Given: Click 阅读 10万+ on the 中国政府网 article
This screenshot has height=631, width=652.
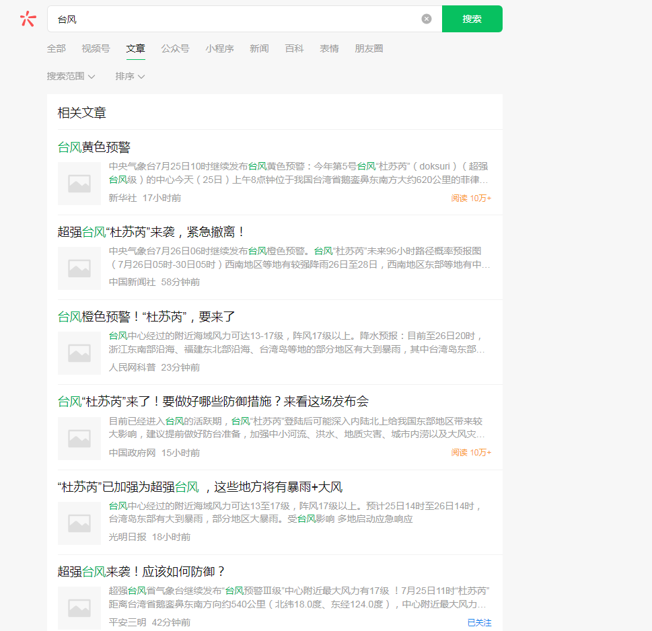Looking at the screenshot, I should (471, 453).
